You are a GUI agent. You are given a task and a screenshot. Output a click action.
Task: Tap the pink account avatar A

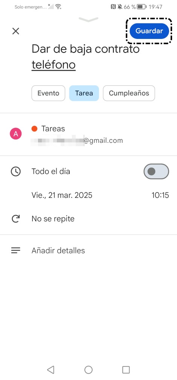coord(16,134)
